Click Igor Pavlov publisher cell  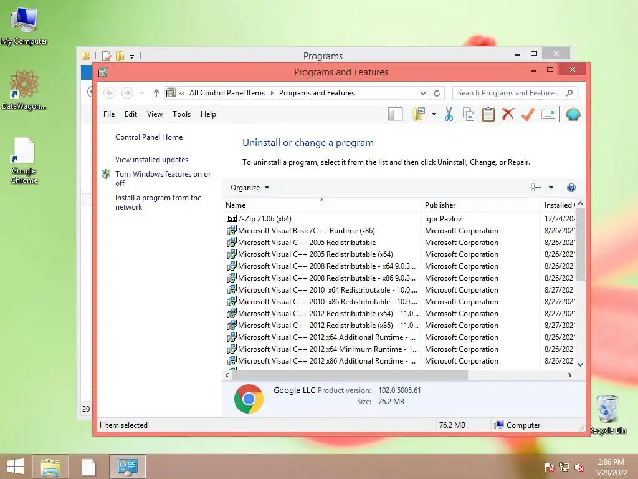(443, 219)
